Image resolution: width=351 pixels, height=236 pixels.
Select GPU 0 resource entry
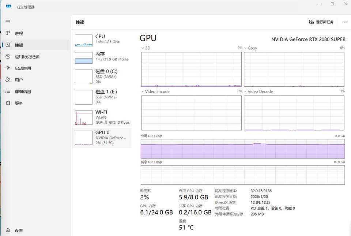(x=102, y=138)
